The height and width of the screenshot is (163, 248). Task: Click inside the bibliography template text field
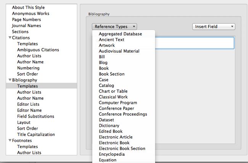tap(195, 43)
